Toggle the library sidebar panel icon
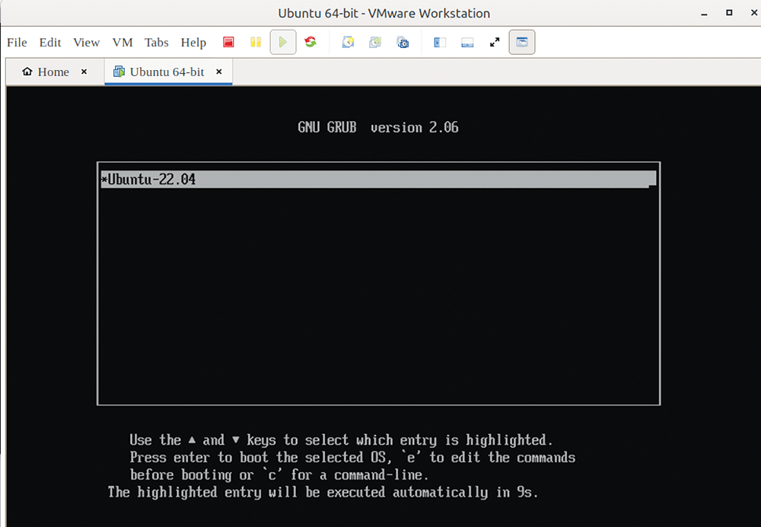 click(x=440, y=42)
